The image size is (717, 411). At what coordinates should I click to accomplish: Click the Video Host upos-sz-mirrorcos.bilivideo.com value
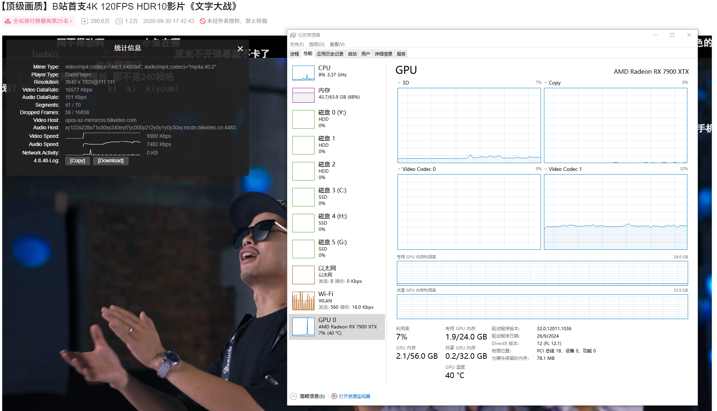(x=101, y=120)
